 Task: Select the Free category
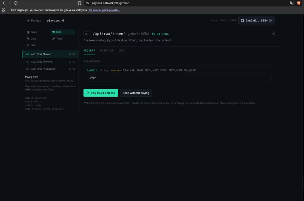coord(31,45)
